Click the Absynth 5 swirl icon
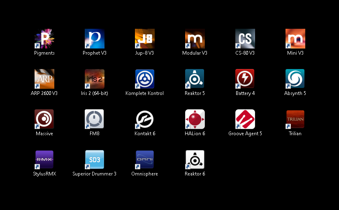 pos(295,79)
